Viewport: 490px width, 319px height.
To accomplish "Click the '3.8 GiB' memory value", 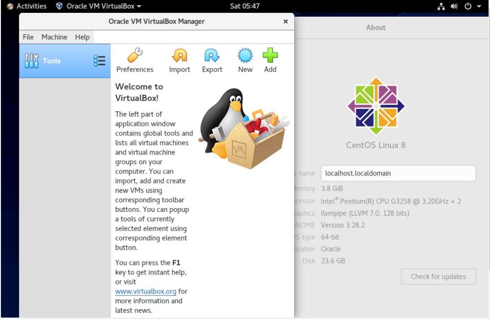I will click(332, 188).
